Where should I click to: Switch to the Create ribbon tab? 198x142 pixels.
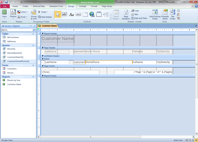tap(26, 6)
